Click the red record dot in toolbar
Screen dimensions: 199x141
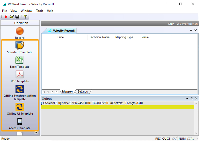(6, 17)
